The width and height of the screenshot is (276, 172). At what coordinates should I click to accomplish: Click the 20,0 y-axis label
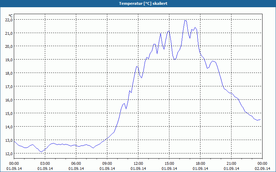point(9,46)
